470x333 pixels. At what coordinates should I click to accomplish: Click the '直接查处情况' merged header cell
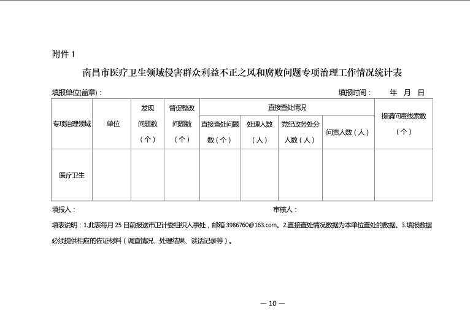[287, 108]
